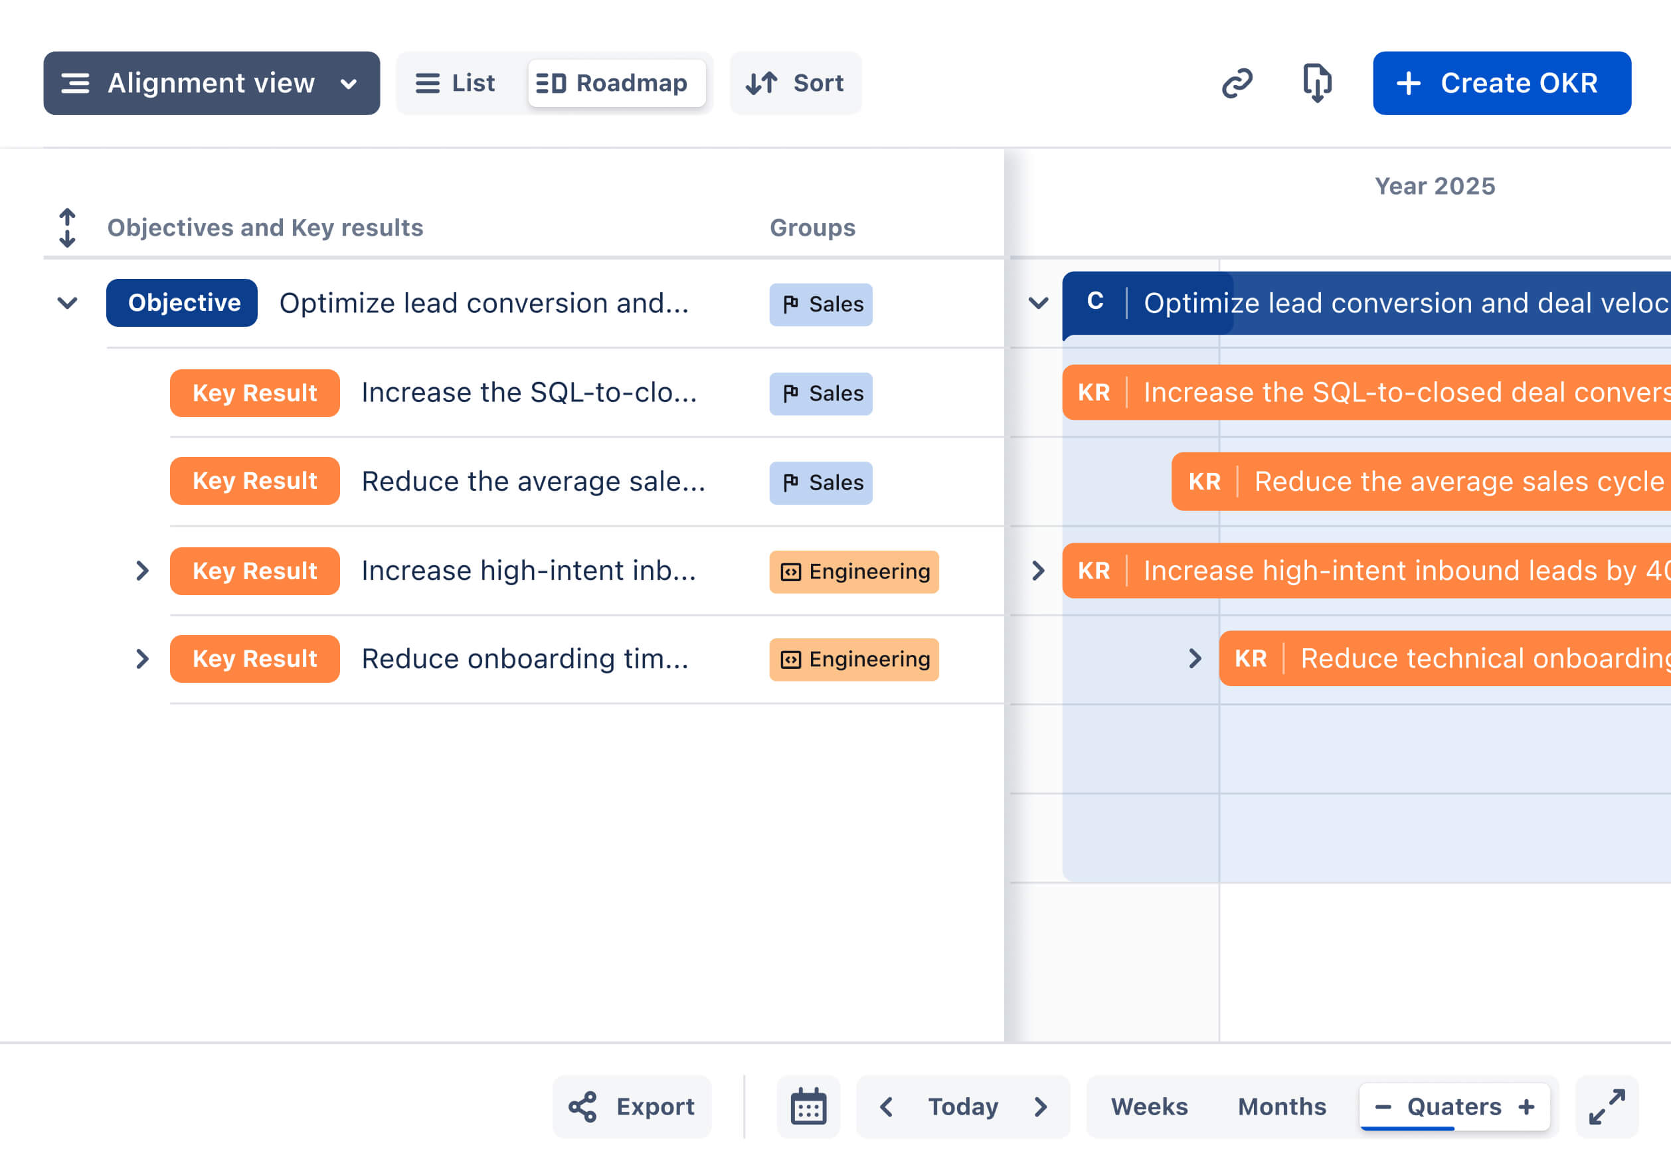Open the calendar date picker icon
Viewport: 1671px width, 1169px height.
click(808, 1107)
